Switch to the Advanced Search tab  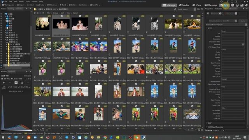pyautogui.click(x=230, y=9)
